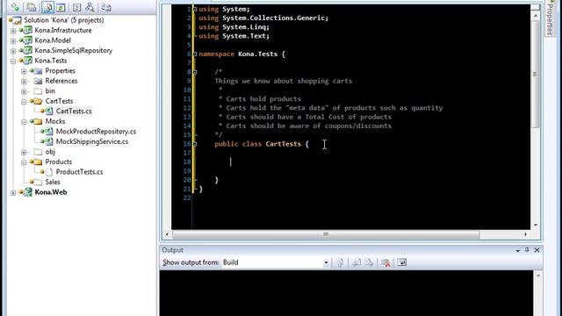Collapse the comment block outline at line 8
562x316 pixels.
point(195,72)
